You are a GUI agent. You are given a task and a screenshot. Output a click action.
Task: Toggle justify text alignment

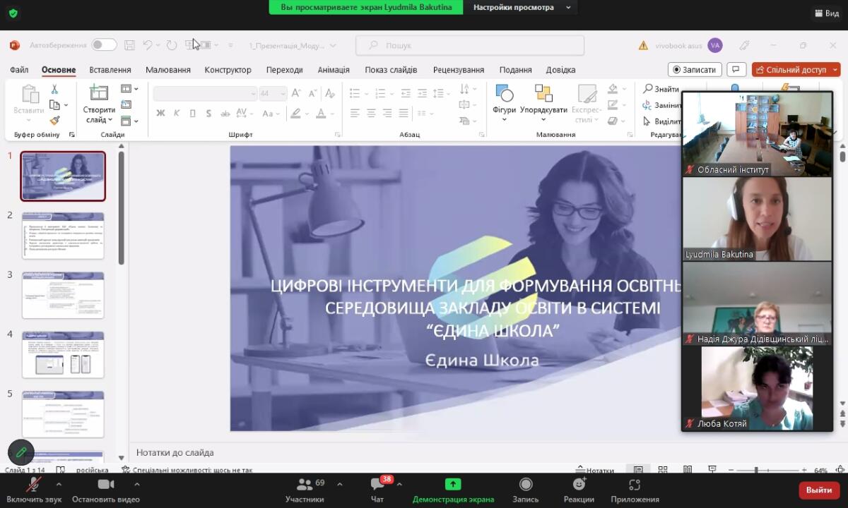(404, 113)
